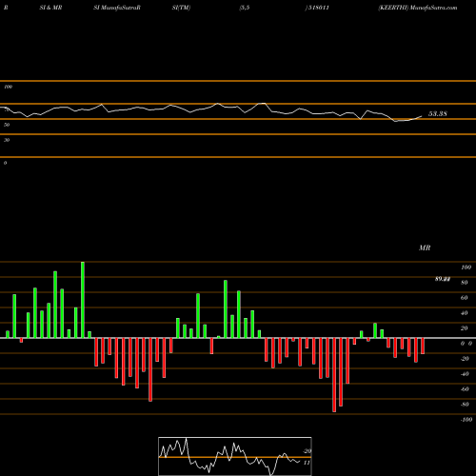
Task: Click the KEERTHI MunafaSutra.com header text
Action: coord(418,8)
